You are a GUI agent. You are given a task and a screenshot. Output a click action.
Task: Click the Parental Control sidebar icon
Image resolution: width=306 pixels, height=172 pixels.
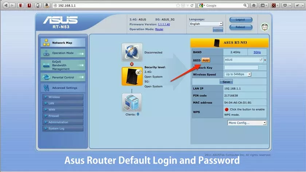click(x=46, y=77)
